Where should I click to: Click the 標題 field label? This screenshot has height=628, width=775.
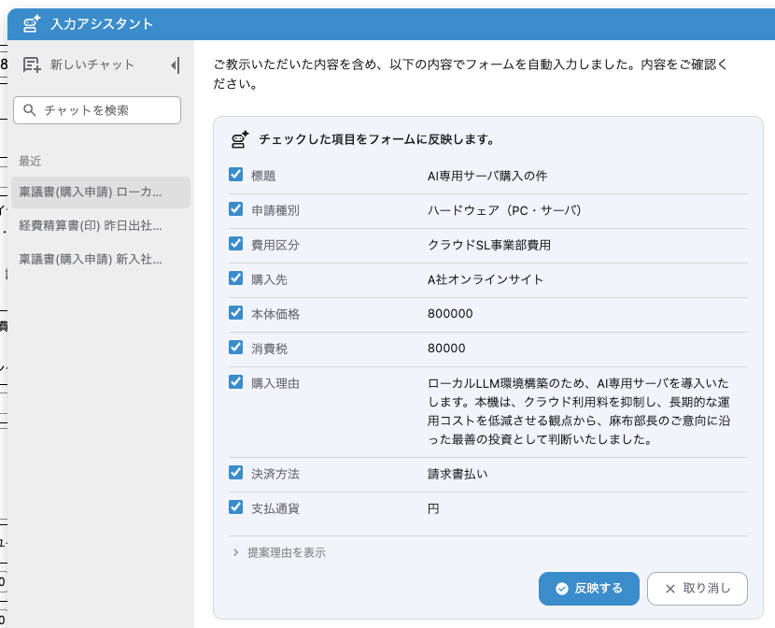pos(263,176)
